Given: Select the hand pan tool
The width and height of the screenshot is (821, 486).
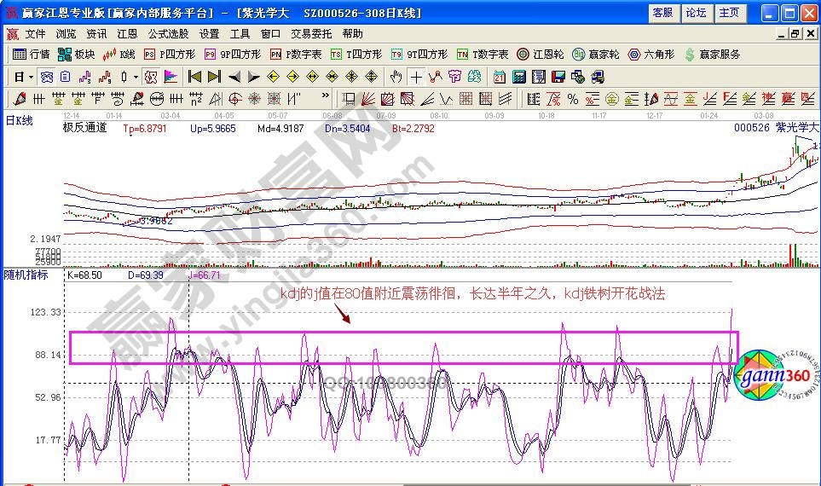Looking at the screenshot, I should coord(396,77).
